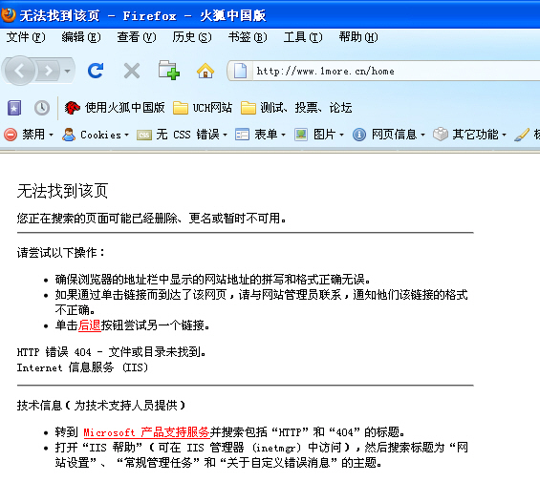
Task: Open the bookmarks sidebar star icon
Action: (x=14, y=108)
